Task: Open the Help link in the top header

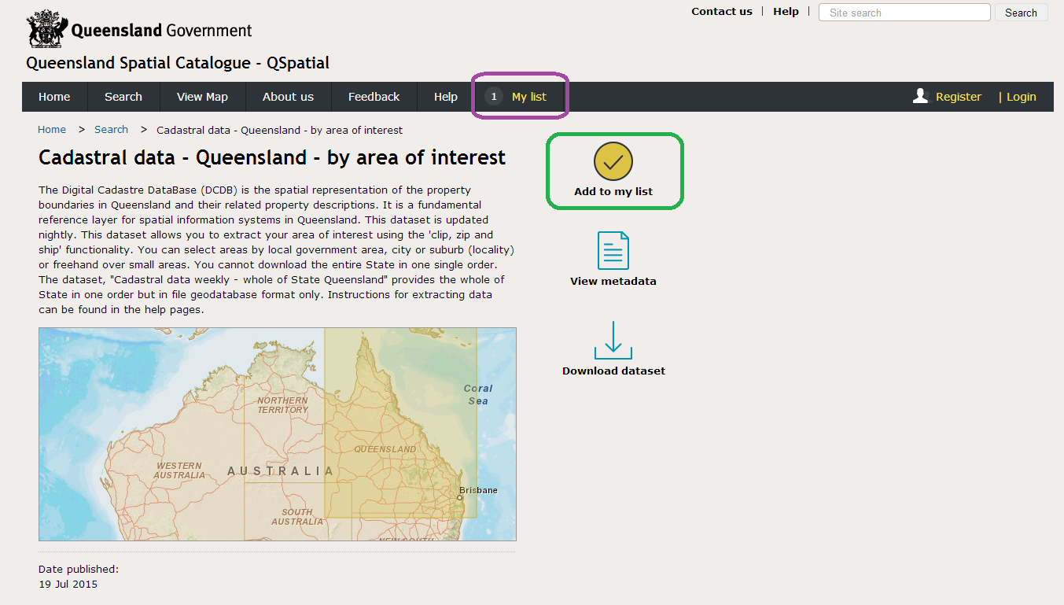Action: [x=786, y=11]
